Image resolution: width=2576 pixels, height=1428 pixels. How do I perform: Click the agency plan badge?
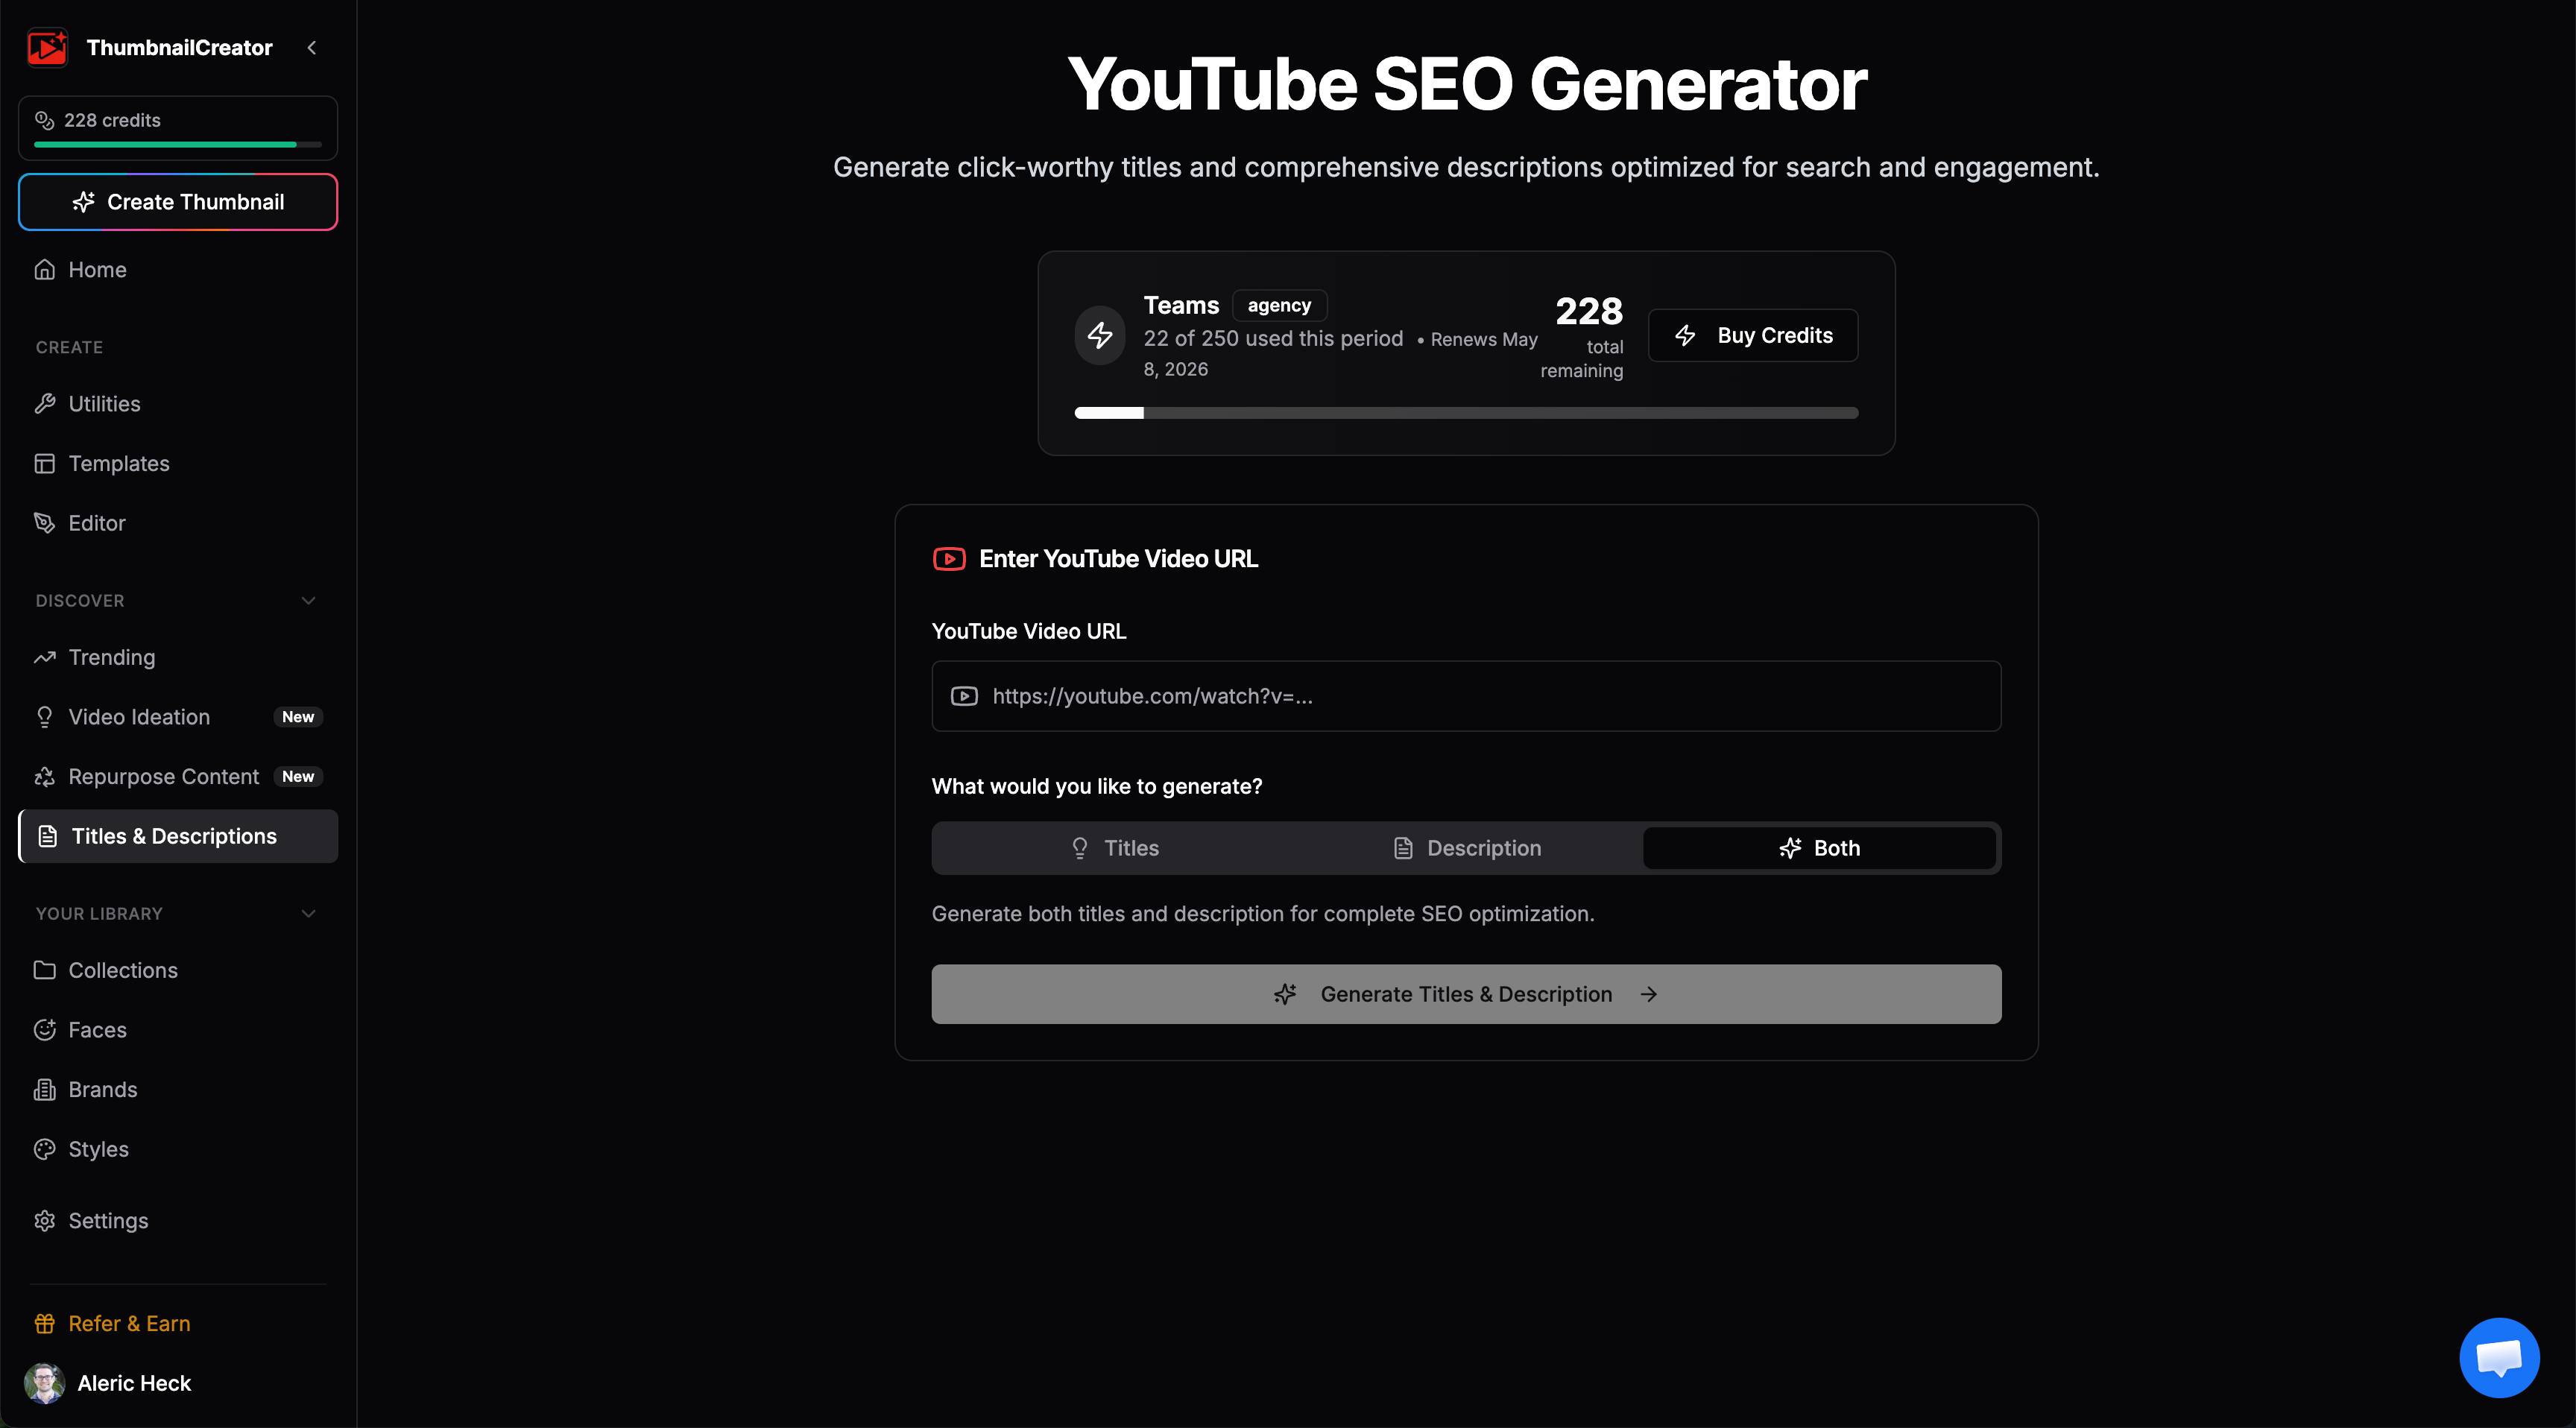(1279, 305)
